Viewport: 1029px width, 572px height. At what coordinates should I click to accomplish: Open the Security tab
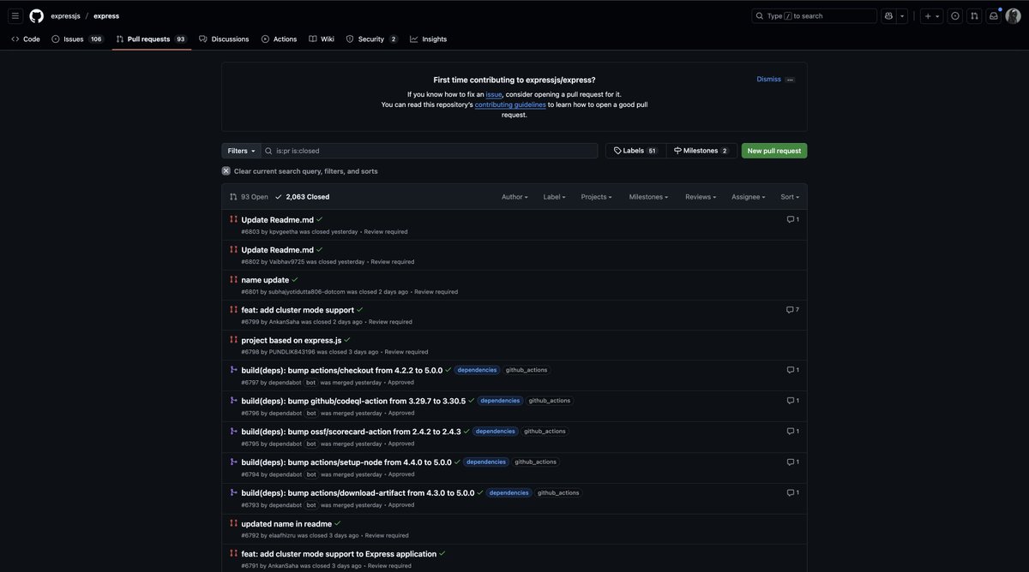372,39
